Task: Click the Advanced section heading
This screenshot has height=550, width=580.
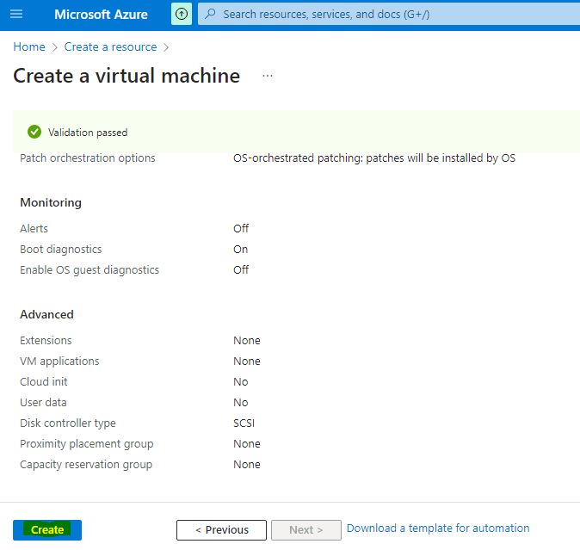Action: coord(46,314)
